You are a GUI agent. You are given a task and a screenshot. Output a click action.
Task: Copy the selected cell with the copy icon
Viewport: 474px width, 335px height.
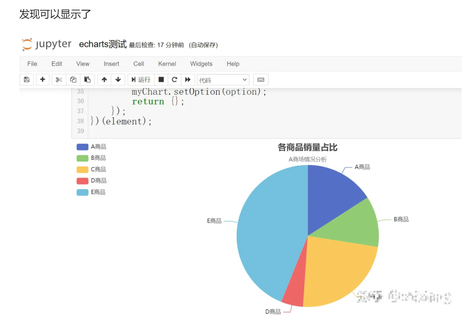73,79
